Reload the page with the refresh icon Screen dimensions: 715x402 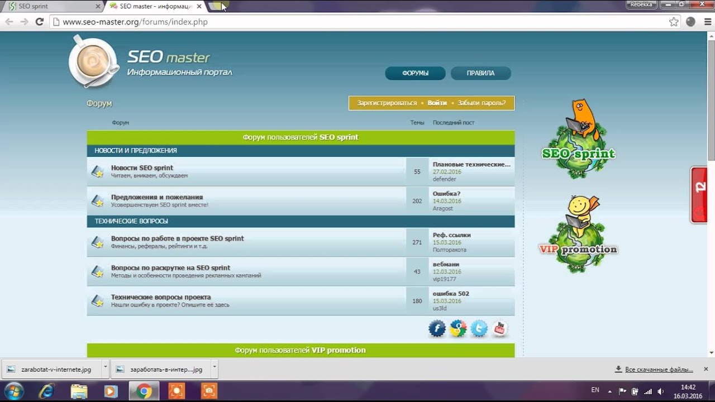coord(39,22)
